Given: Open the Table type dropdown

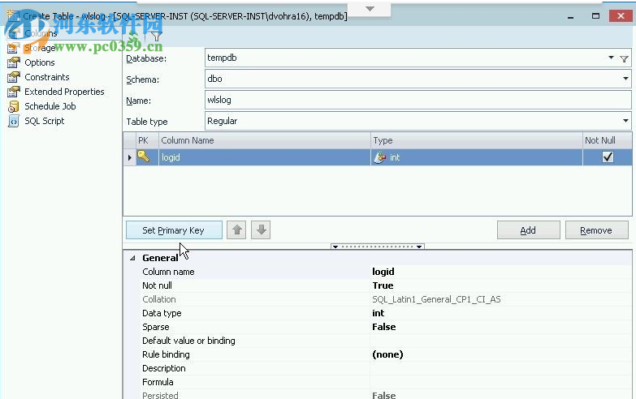Looking at the screenshot, I should click(625, 121).
